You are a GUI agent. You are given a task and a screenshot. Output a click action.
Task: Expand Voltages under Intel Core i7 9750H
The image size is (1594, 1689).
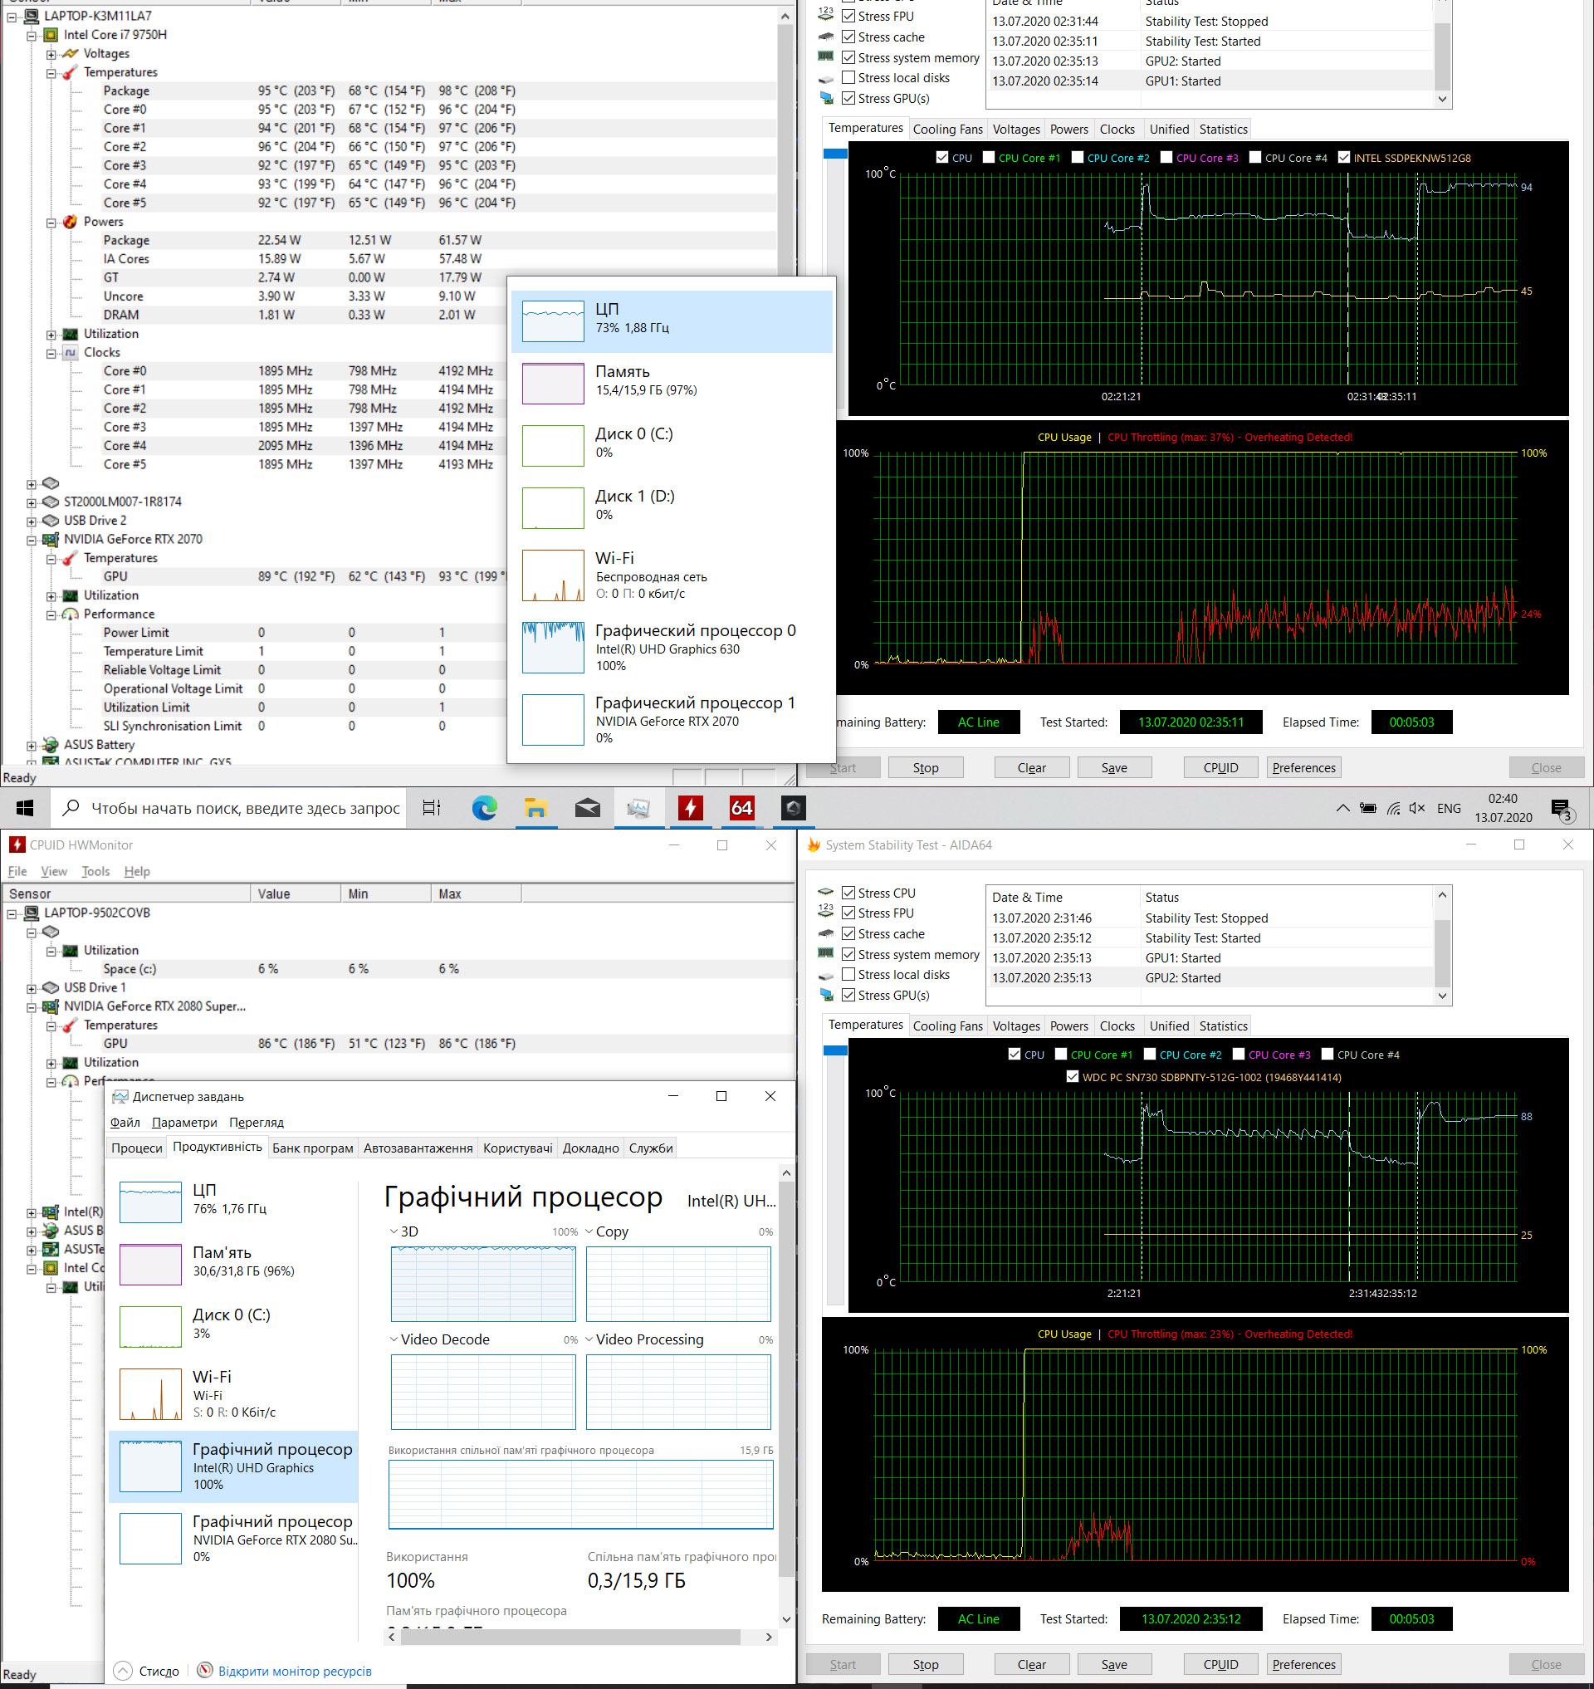(x=51, y=55)
